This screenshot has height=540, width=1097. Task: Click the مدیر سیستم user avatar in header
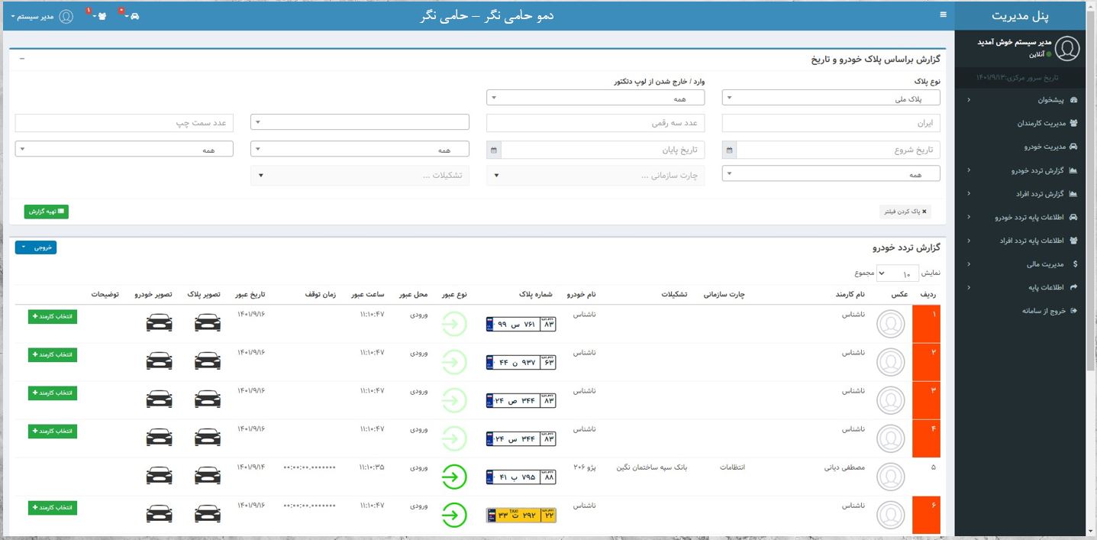[66, 16]
